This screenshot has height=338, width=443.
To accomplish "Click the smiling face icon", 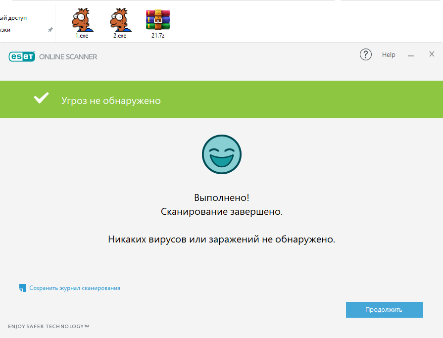I will coord(222,154).
